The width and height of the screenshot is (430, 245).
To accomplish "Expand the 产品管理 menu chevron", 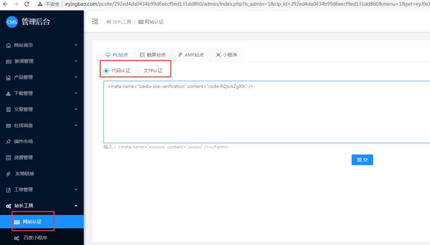I will 76,77.
